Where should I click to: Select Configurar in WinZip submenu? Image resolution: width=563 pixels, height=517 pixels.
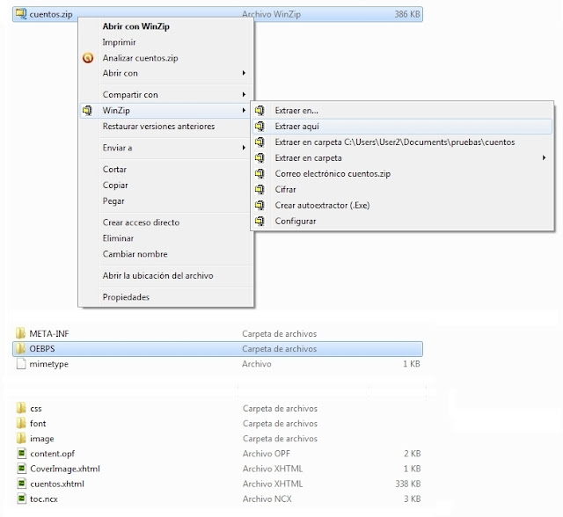296,221
